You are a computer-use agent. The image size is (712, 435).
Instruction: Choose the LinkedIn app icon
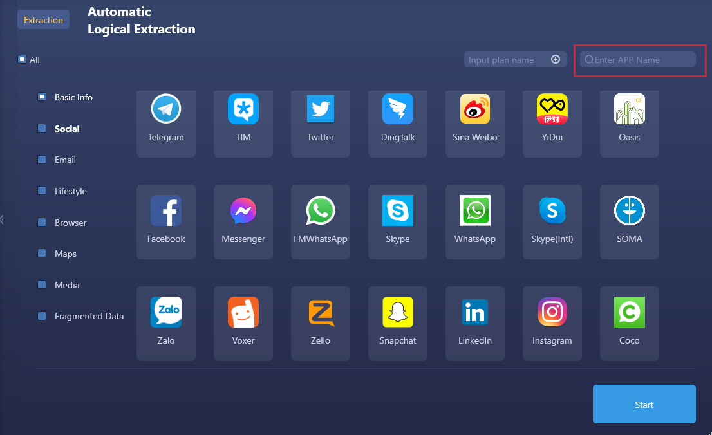pyautogui.click(x=475, y=313)
